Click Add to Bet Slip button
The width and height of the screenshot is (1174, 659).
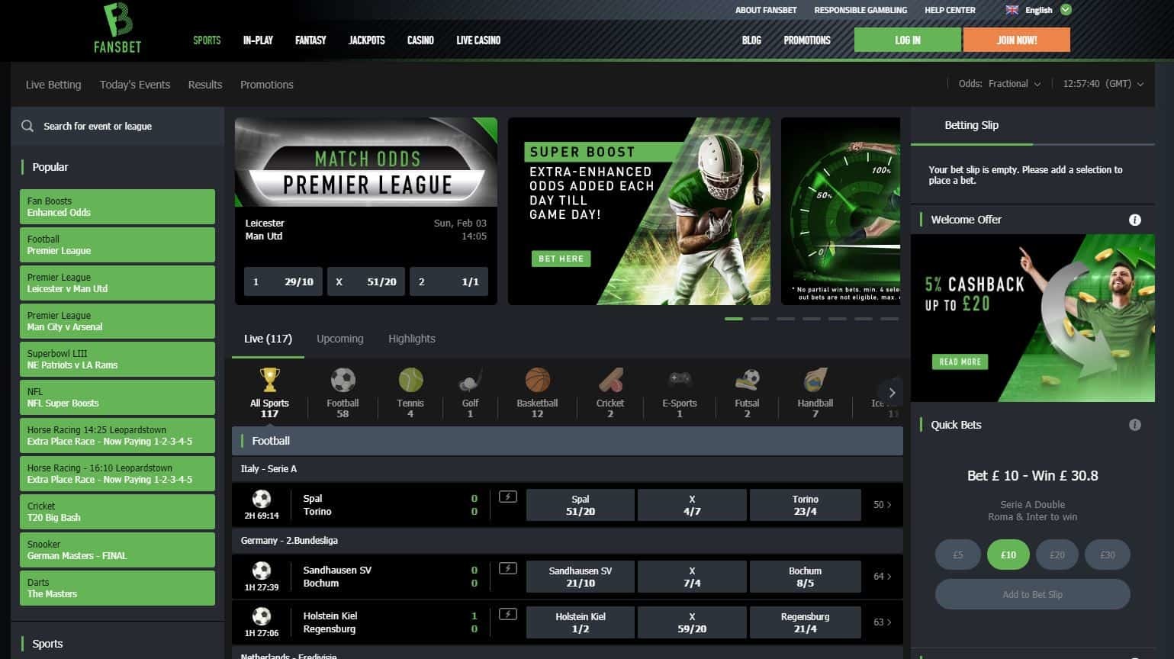(x=1032, y=594)
